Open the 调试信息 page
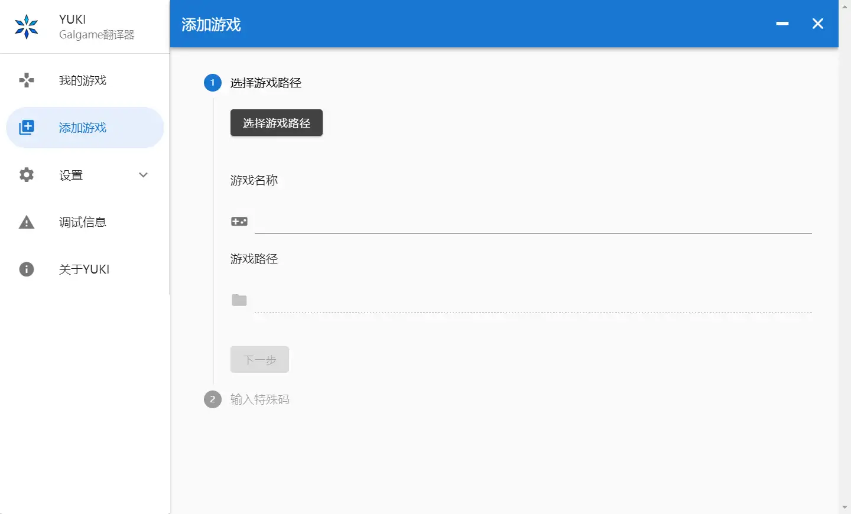 coord(83,222)
